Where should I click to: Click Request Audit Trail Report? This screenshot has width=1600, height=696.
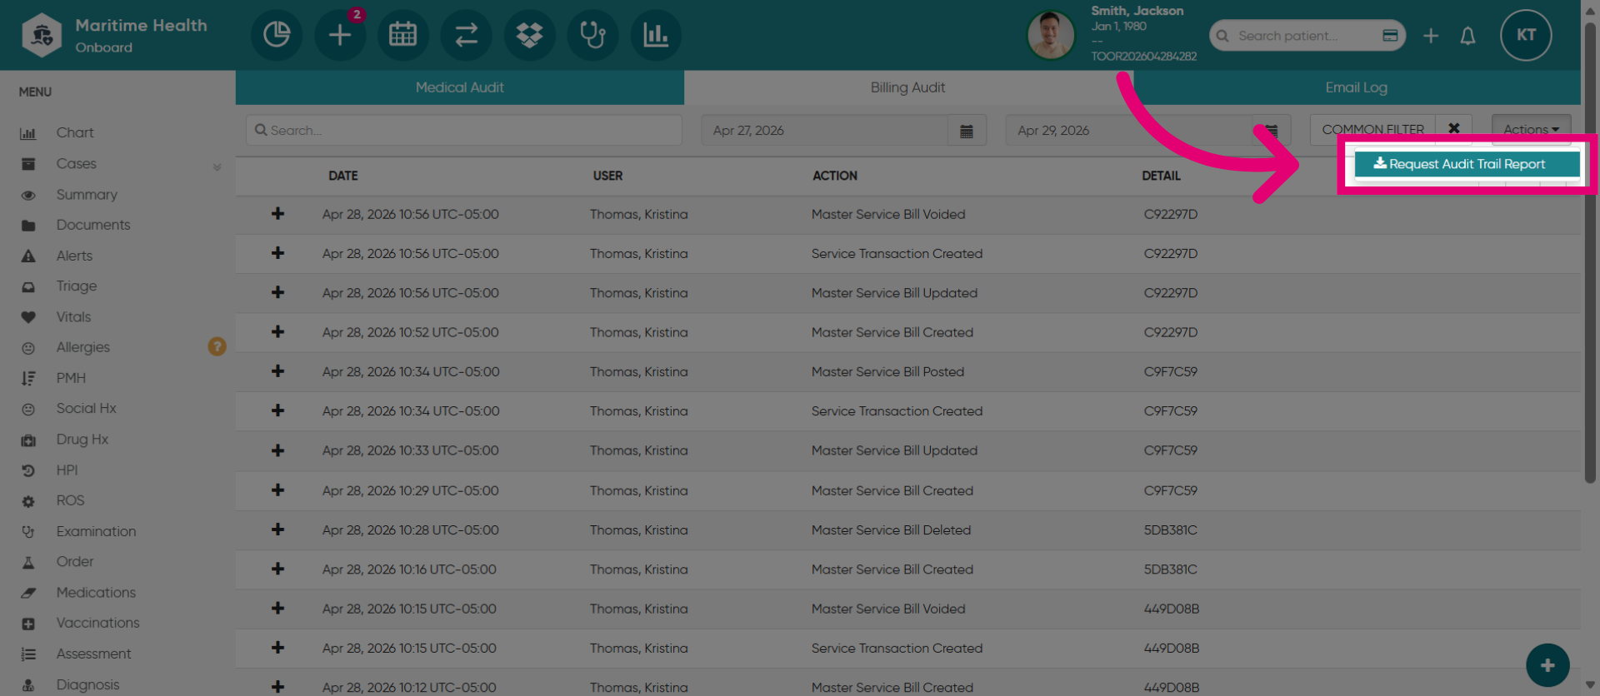[1467, 164]
